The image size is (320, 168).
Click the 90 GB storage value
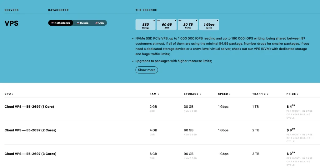tap(188, 154)
